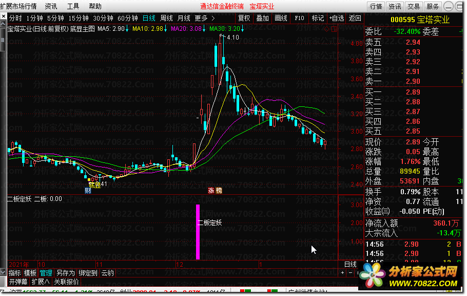
Task: Click the red square chart icon
Action: click(x=334, y=29)
